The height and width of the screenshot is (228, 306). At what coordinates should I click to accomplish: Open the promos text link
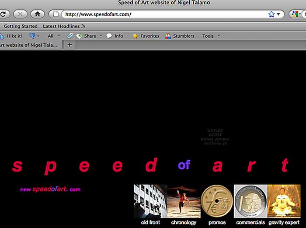(x=217, y=222)
